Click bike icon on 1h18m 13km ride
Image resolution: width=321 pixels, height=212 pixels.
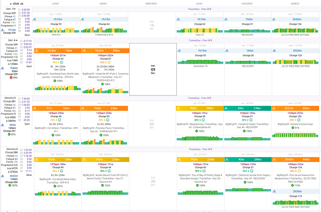point(36,51)
